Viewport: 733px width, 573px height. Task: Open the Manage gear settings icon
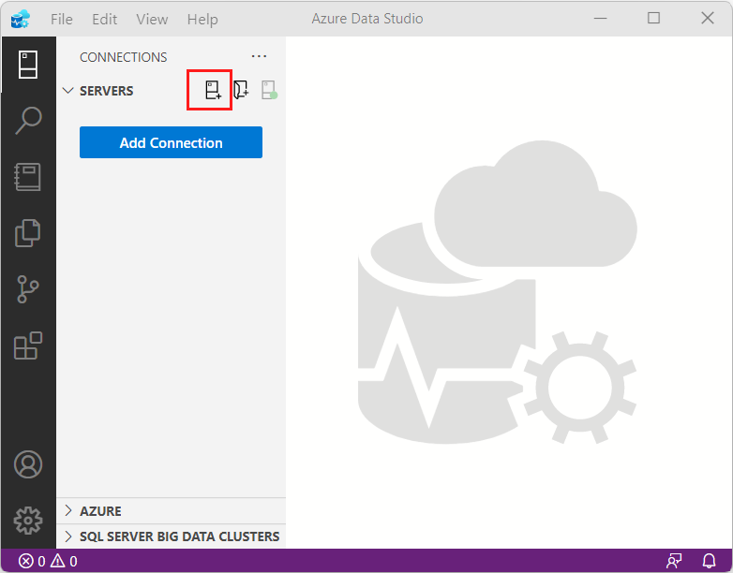coord(28,521)
